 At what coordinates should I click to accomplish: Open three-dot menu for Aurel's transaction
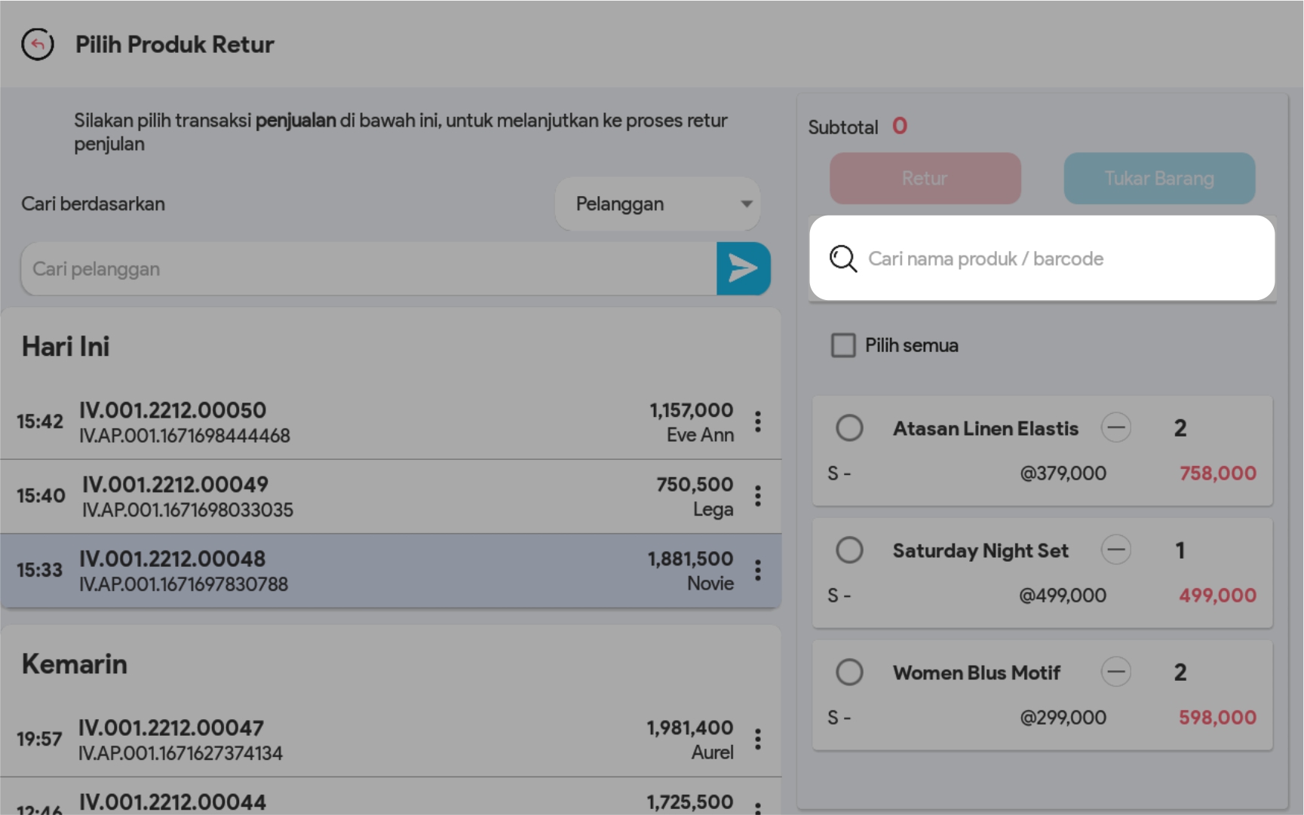coord(757,739)
